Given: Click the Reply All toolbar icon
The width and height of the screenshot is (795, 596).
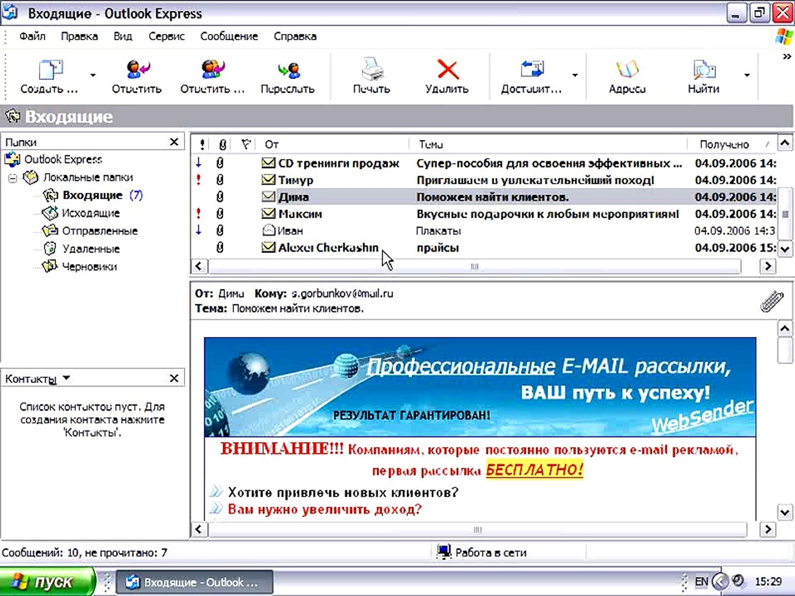Looking at the screenshot, I should (x=213, y=70).
